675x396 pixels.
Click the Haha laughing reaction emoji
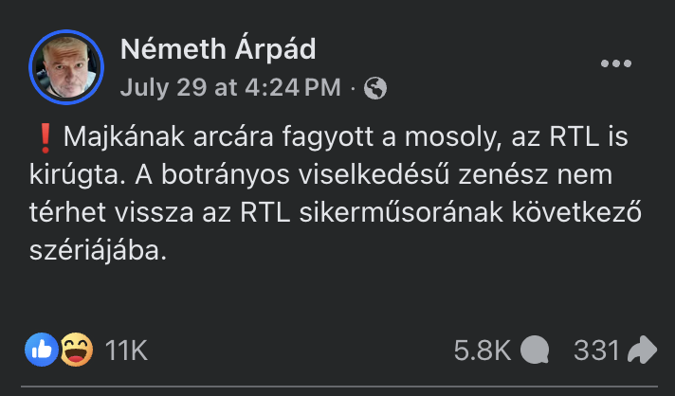tap(76, 350)
